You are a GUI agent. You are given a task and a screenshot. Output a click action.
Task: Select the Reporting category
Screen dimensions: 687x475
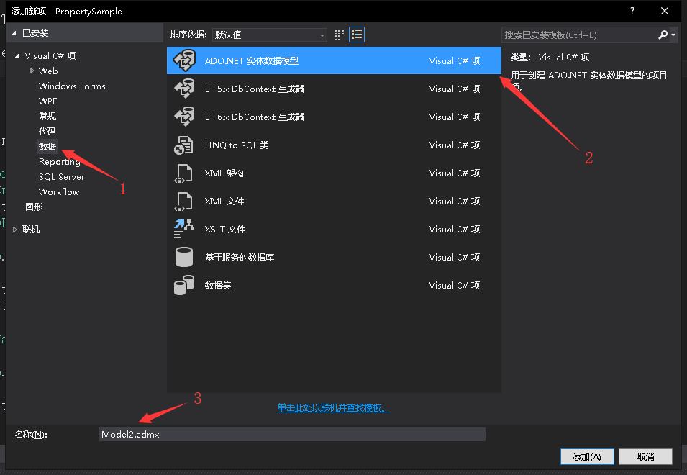[x=59, y=162]
